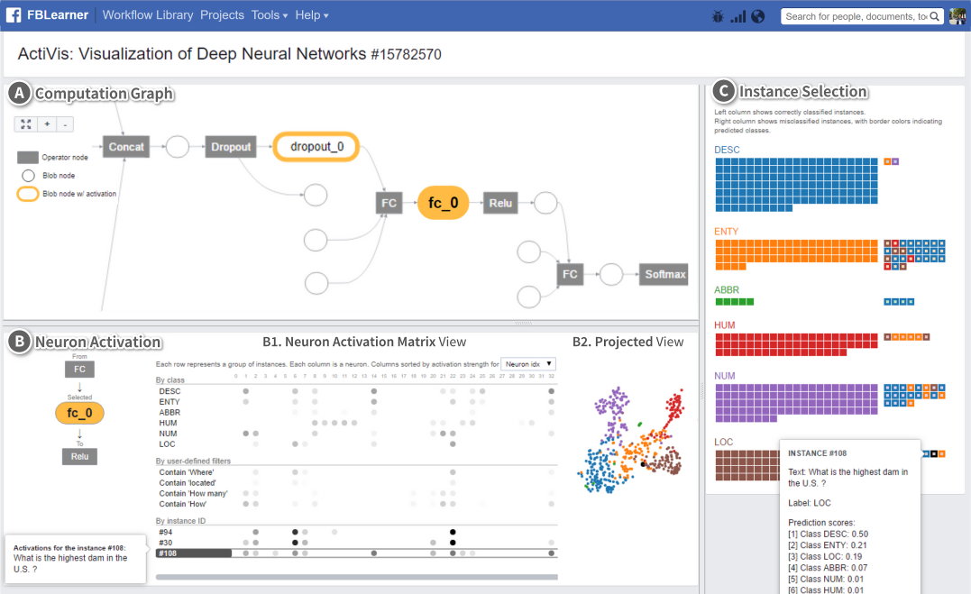Click the Facebook logo icon
The image size is (971, 594).
(x=14, y=15)
